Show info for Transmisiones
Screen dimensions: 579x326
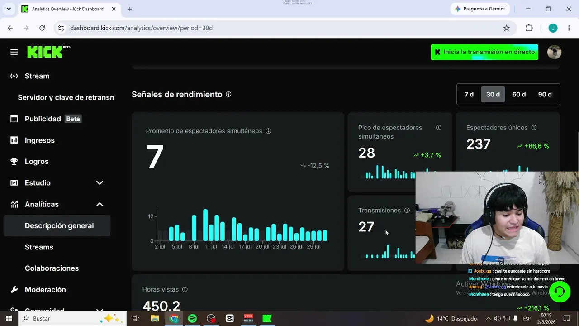coord(407,211)
